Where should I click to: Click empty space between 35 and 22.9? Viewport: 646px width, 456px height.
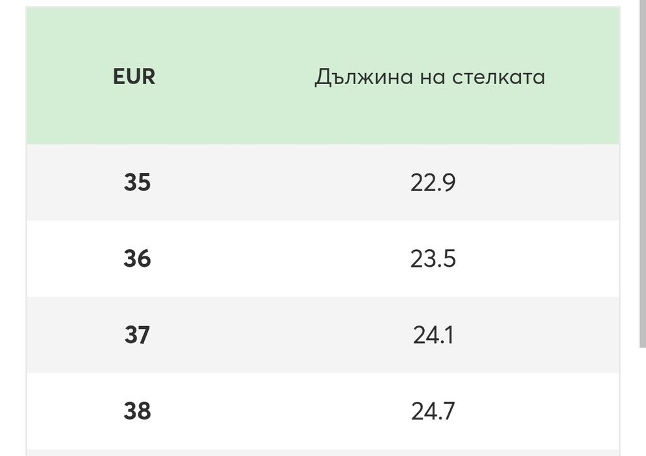tap(281, 183)
